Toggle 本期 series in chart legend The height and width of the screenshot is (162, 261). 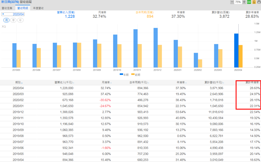point(124,75)
